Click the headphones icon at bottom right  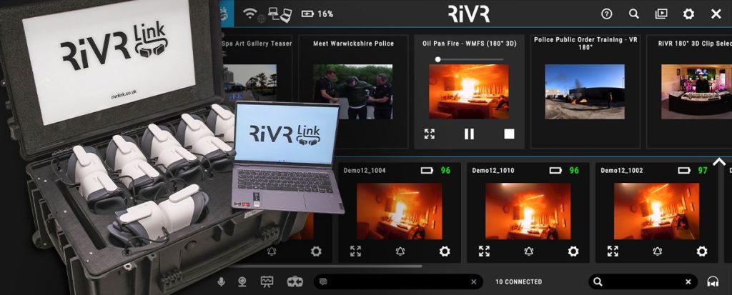[x=713, y=281]
